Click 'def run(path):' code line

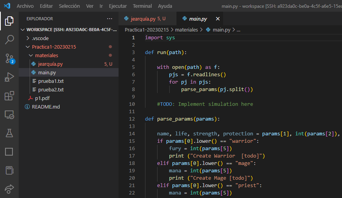coord(166,53)
